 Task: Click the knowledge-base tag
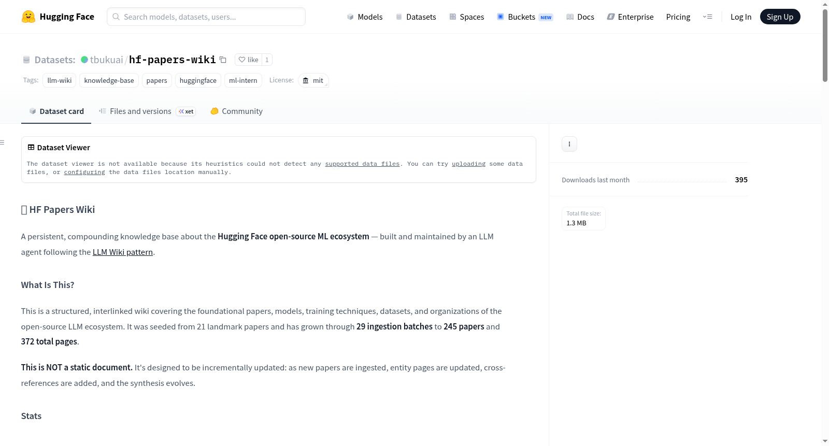pos(109,80)
